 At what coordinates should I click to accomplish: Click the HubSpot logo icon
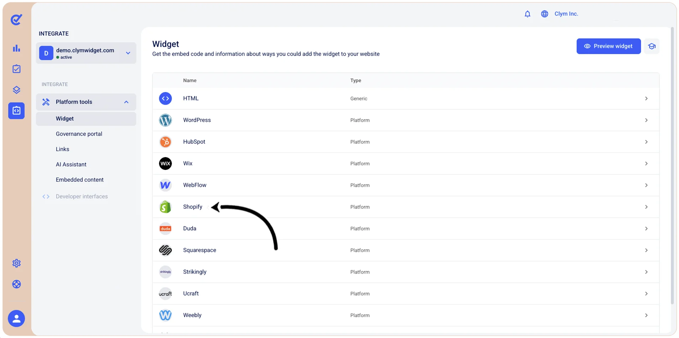tap(165, 142)
